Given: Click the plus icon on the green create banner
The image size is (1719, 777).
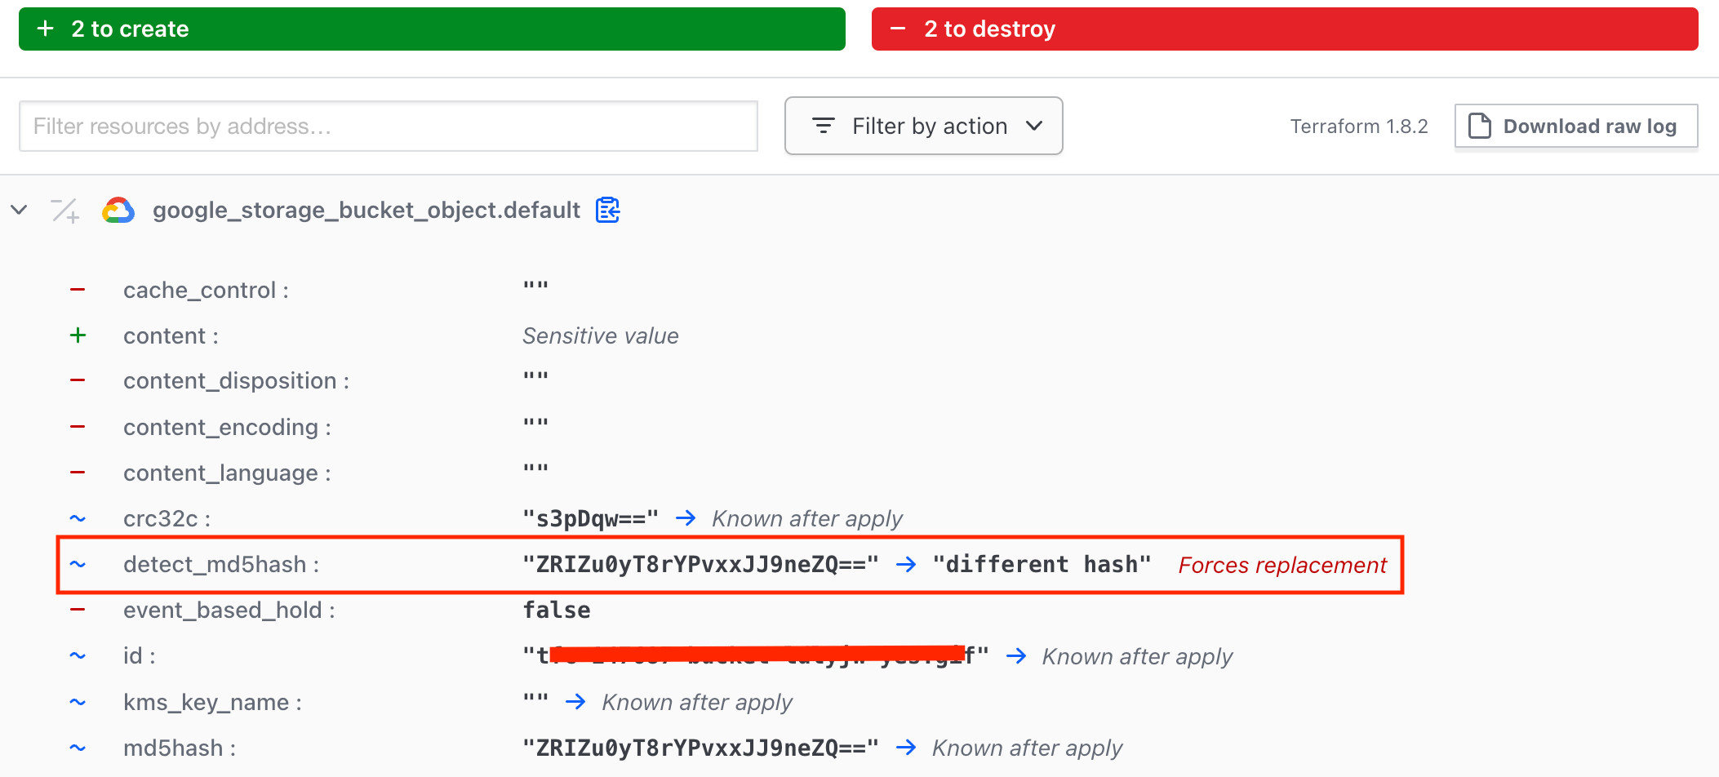Looking at the screenshot, I should (47, 28).
